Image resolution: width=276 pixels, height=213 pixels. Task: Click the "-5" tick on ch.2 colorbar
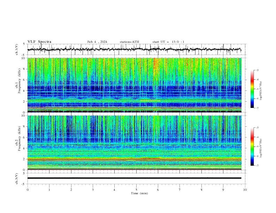tap(257, 147)
